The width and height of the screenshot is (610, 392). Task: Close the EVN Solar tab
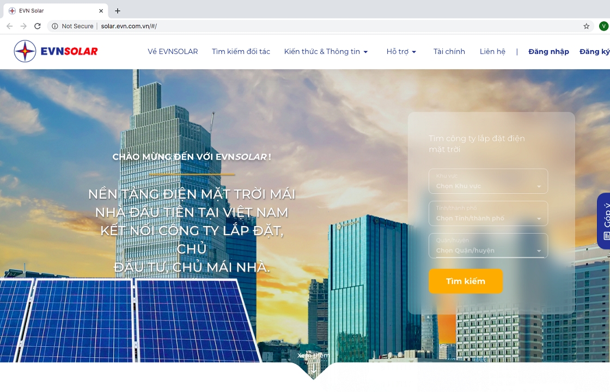pos(101,11)
